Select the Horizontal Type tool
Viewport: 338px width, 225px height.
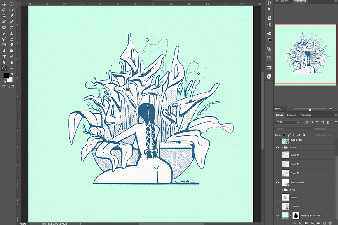[4, 56]
